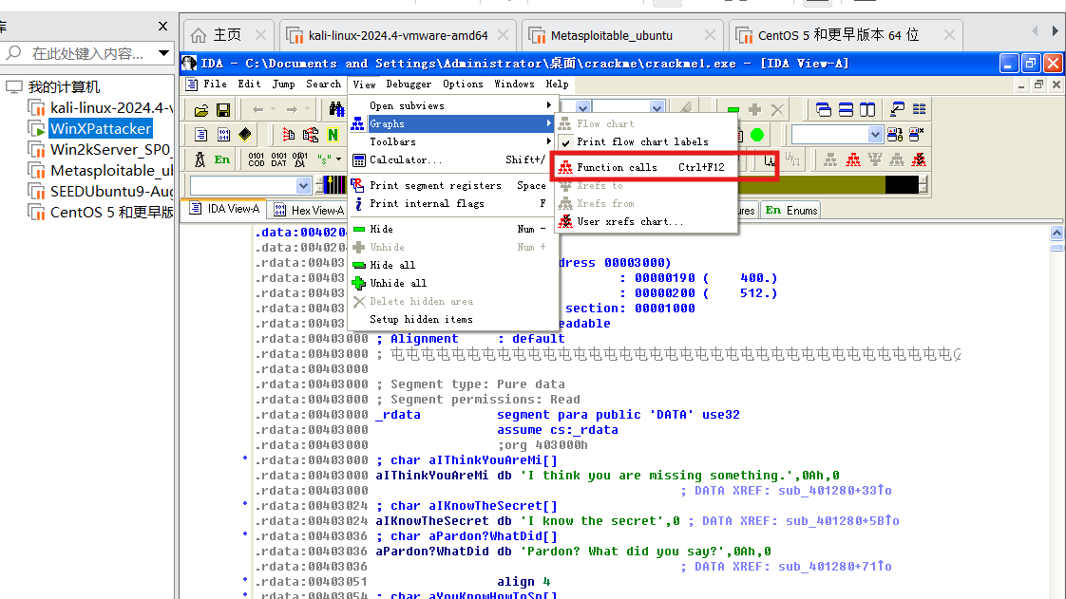Screen dimensions: 1066x599
Task: Toggle Print flow chart labels checkmark
Action: pyautogui.click(x=565, y=142)
